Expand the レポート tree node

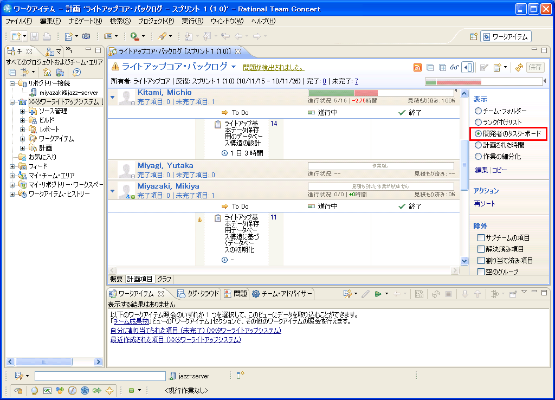(x=22, y=130)
